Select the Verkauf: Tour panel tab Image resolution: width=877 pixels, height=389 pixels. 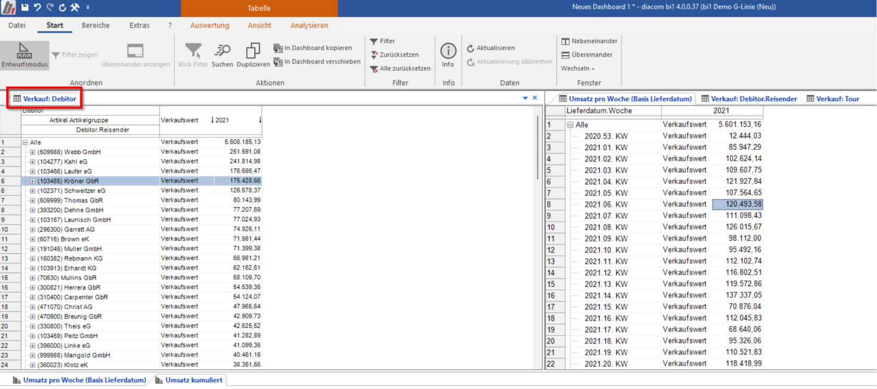tap(833, 99)
